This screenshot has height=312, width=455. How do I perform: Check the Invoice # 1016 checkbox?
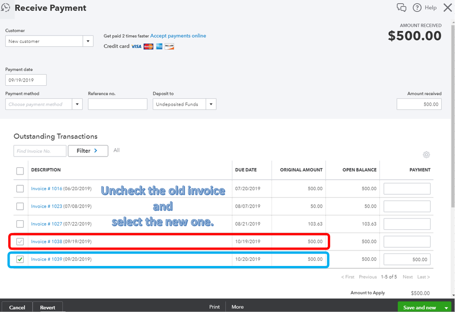coord(20,189)
